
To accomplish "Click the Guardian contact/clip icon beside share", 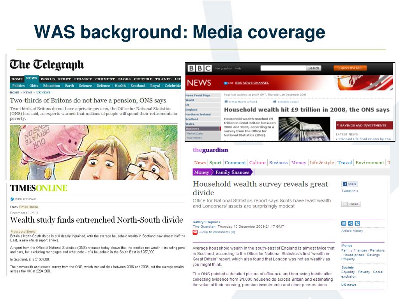I will pyautogui.click(x=358, y=223).
